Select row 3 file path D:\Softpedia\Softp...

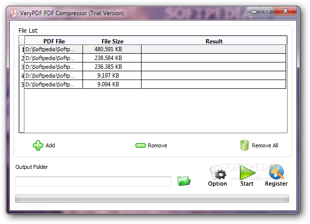(53, 67)
